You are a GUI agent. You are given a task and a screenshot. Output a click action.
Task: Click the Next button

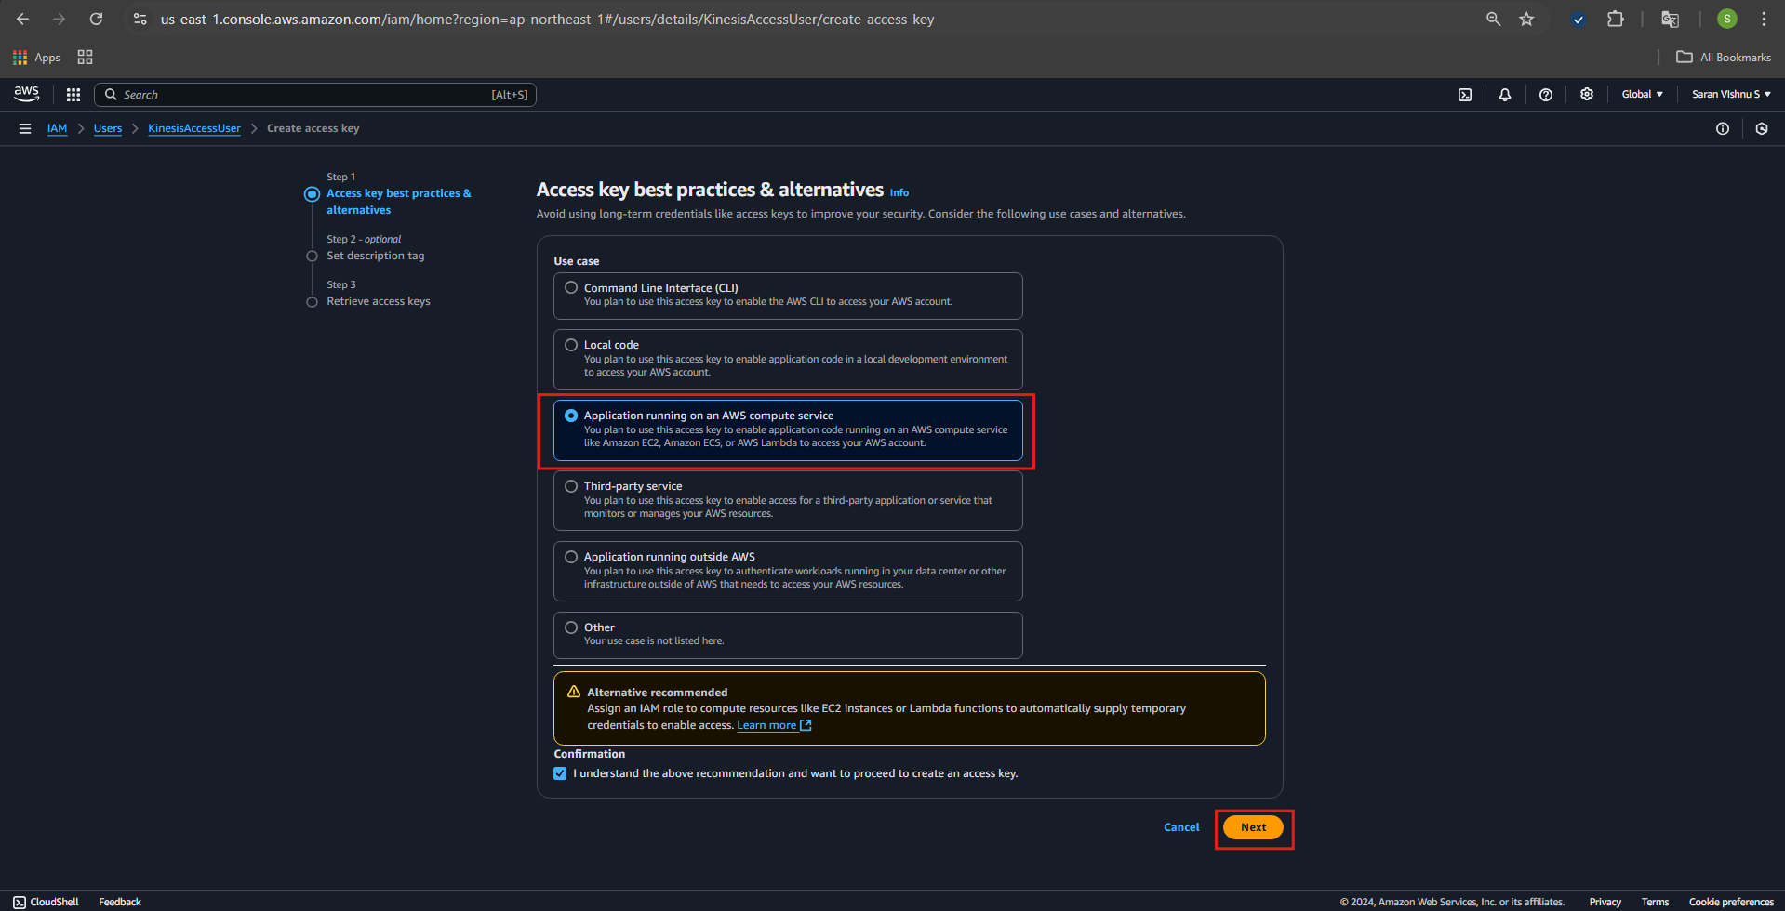click(1253, 827)
